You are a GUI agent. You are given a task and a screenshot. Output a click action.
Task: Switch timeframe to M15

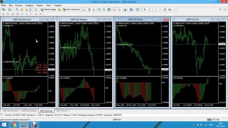click(x=13, y=14)
